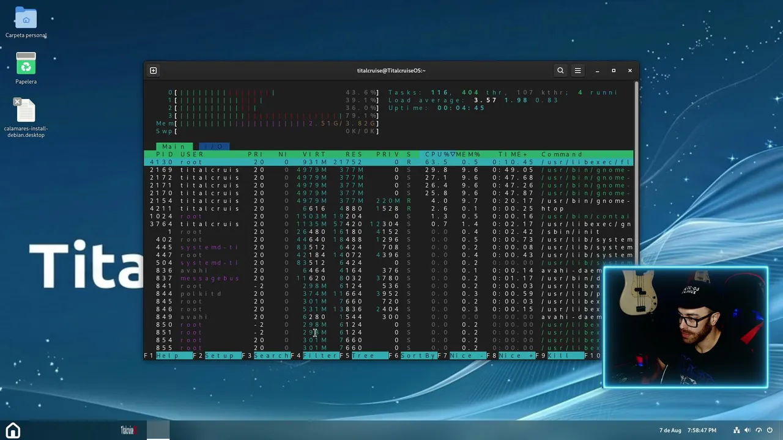Open a new terminal tab

154,70
